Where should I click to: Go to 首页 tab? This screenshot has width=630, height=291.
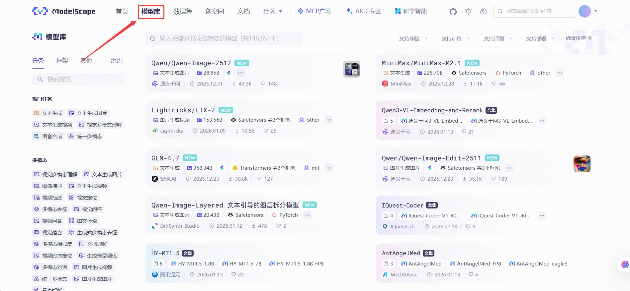tap(122, 11)
